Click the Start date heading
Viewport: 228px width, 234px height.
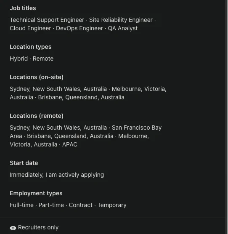coord(24,163)
